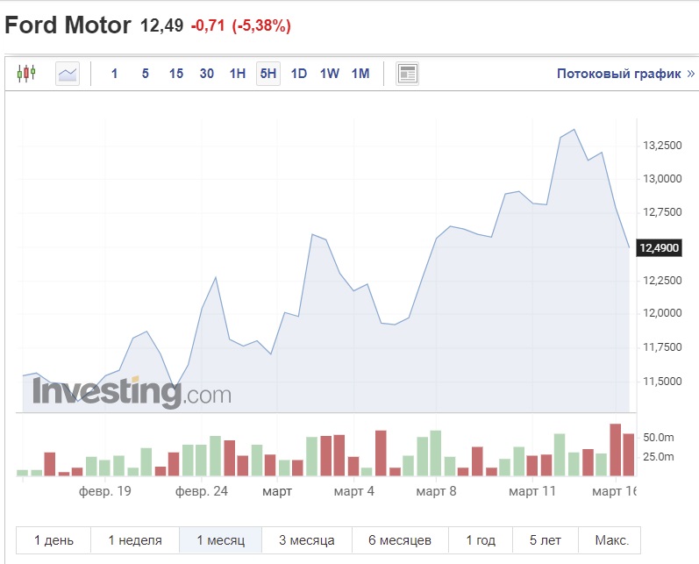Select the 3 месяца range tab

coord(307,540)
